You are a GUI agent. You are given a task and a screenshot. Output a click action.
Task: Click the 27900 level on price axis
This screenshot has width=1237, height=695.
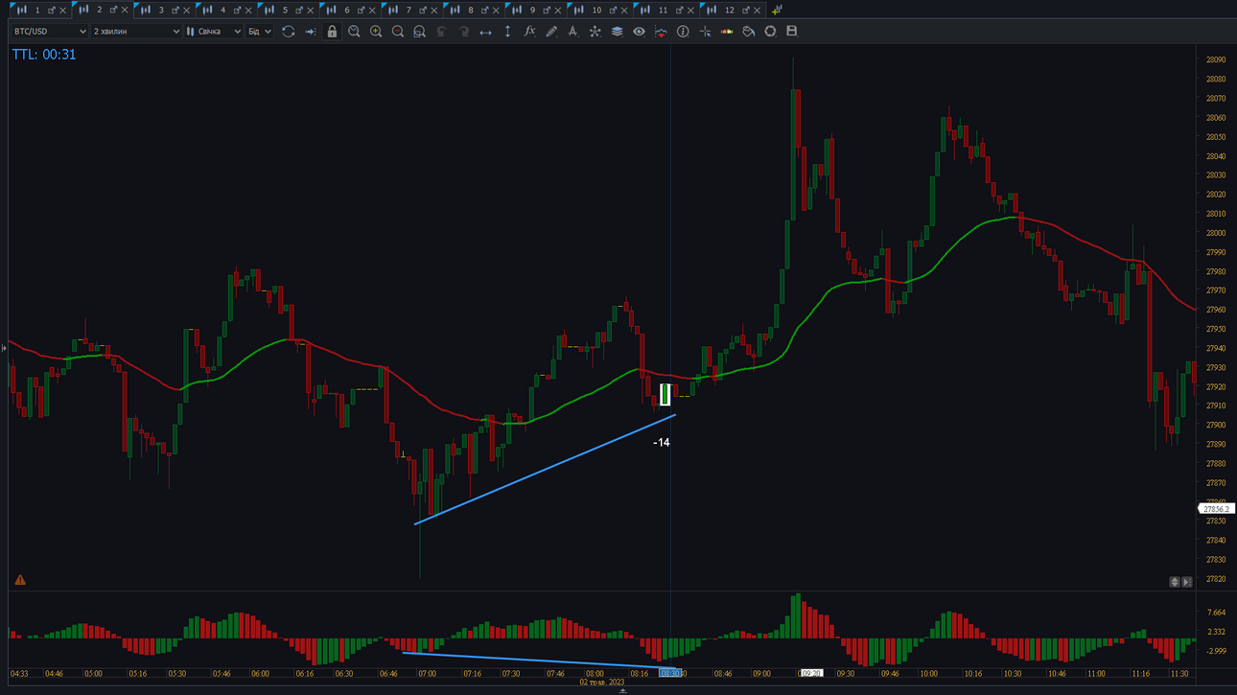(x=1216, y=425)
